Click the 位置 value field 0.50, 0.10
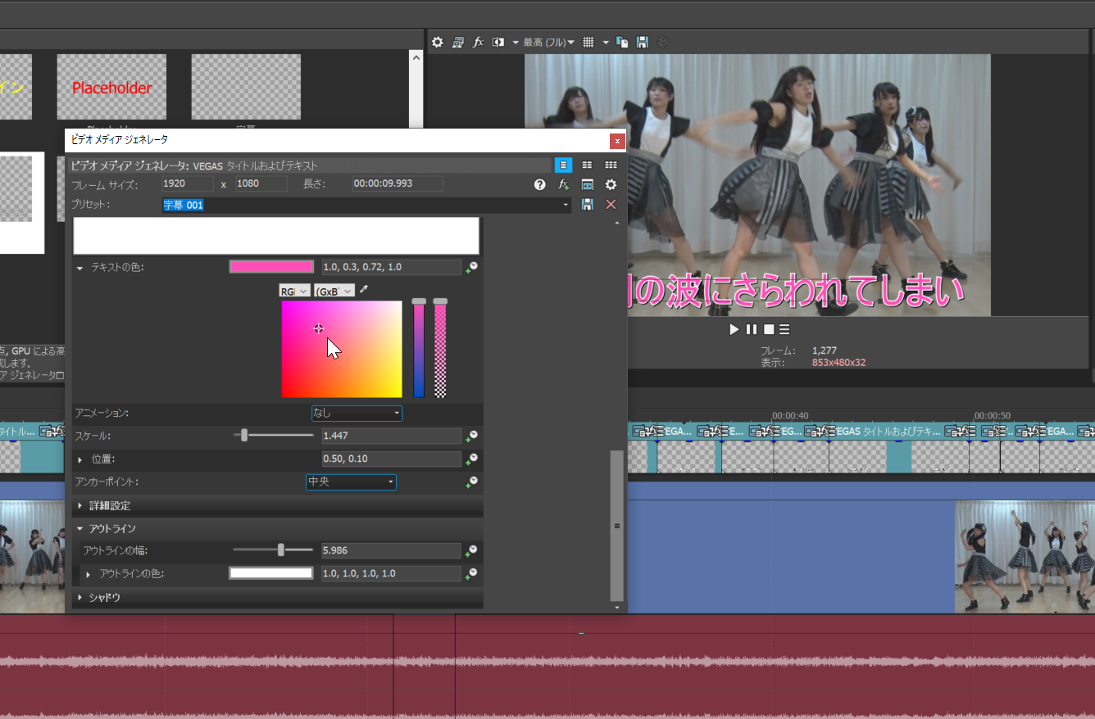1095x719 pixels. point(391,459)
